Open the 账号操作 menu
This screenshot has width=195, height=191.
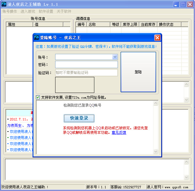pos(10,12)
